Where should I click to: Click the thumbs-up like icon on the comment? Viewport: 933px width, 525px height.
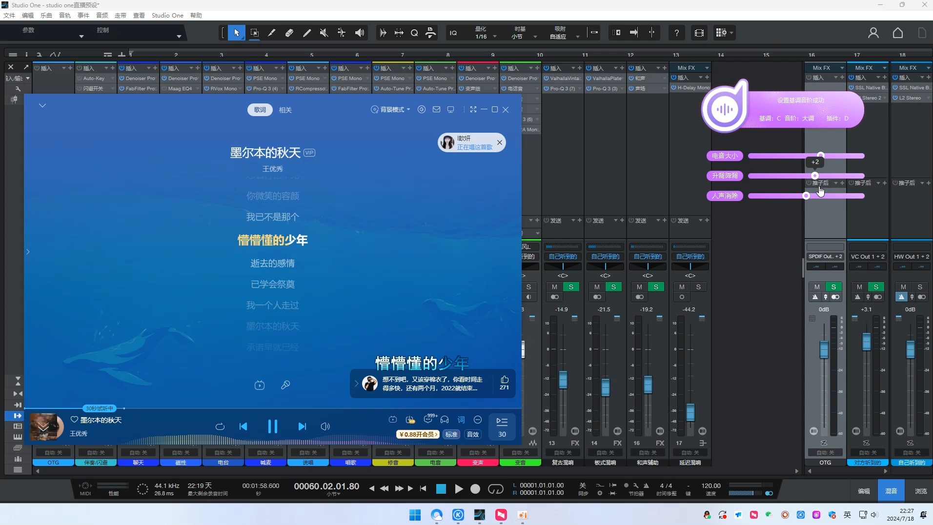(x=505, y=379)
